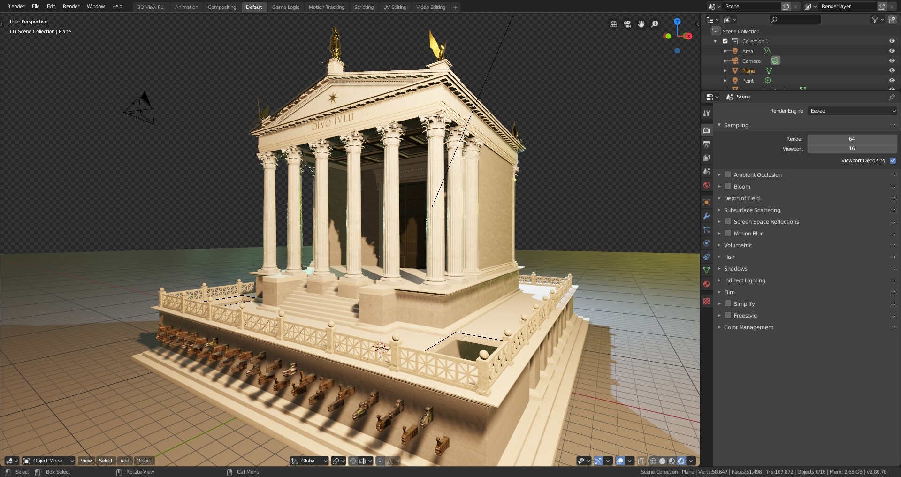Screen dimensions: 901x477
Task: Toggle perspective/orthographic grid view icon
Action: click(x=613, y=24)
